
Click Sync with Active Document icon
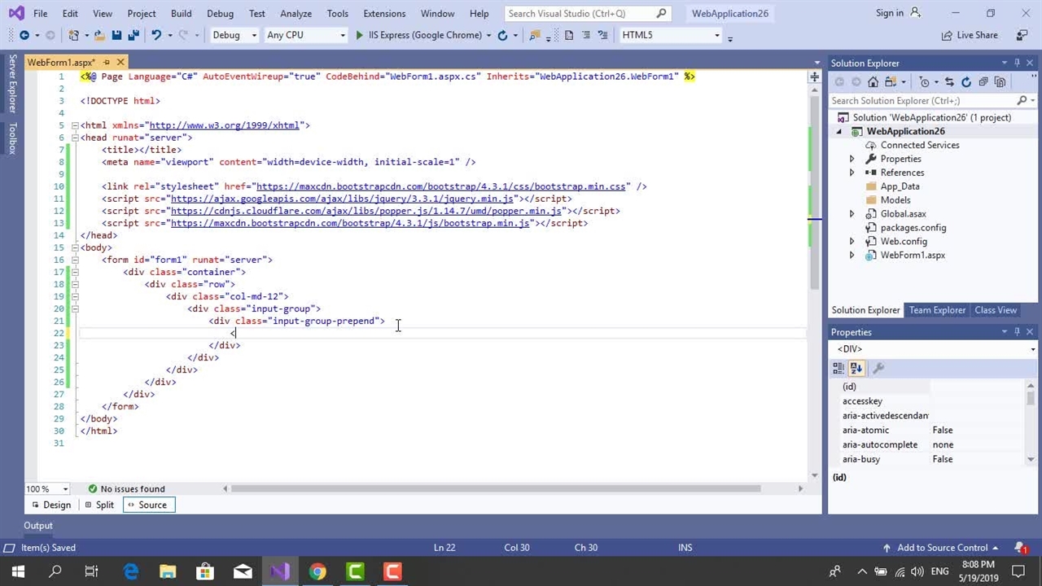949,81
